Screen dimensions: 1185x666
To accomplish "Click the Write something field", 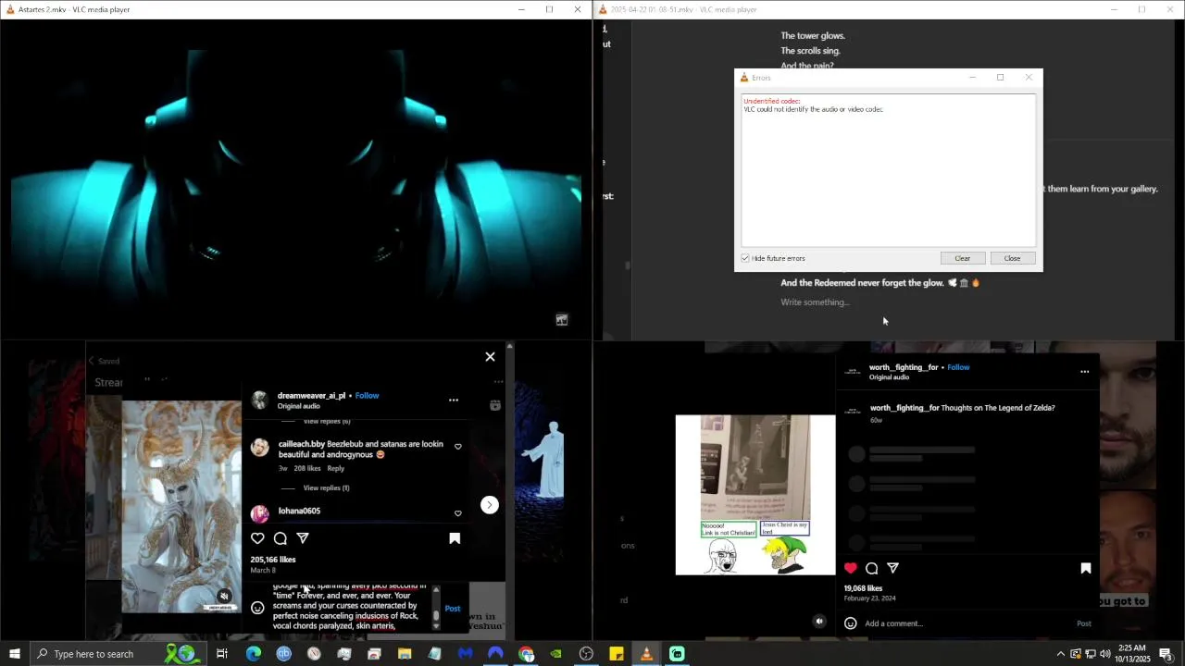I will 815,302.
